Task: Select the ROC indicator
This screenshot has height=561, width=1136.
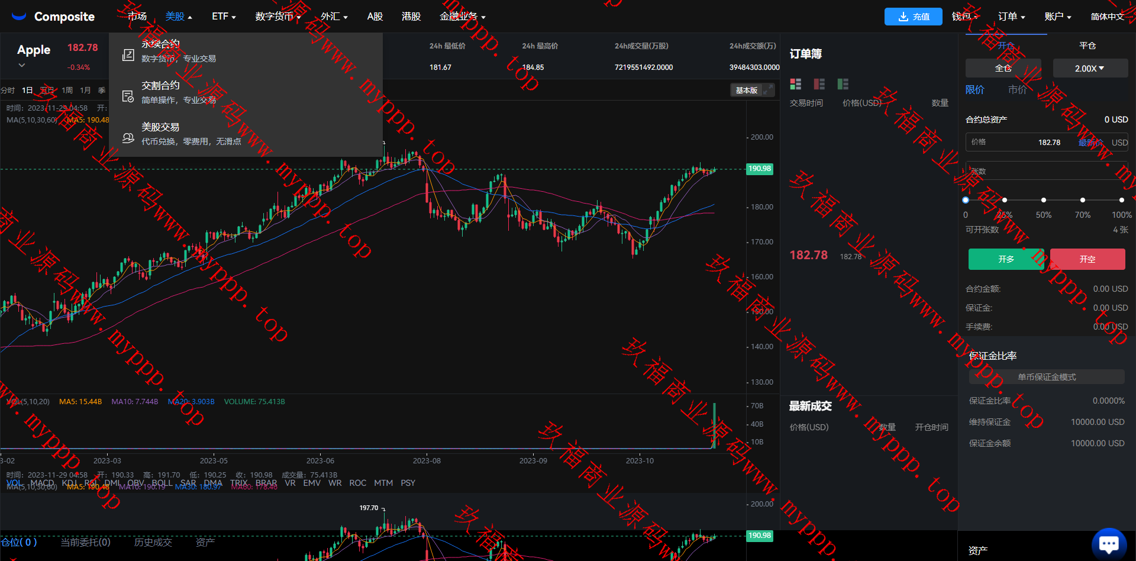Action: 358,483
